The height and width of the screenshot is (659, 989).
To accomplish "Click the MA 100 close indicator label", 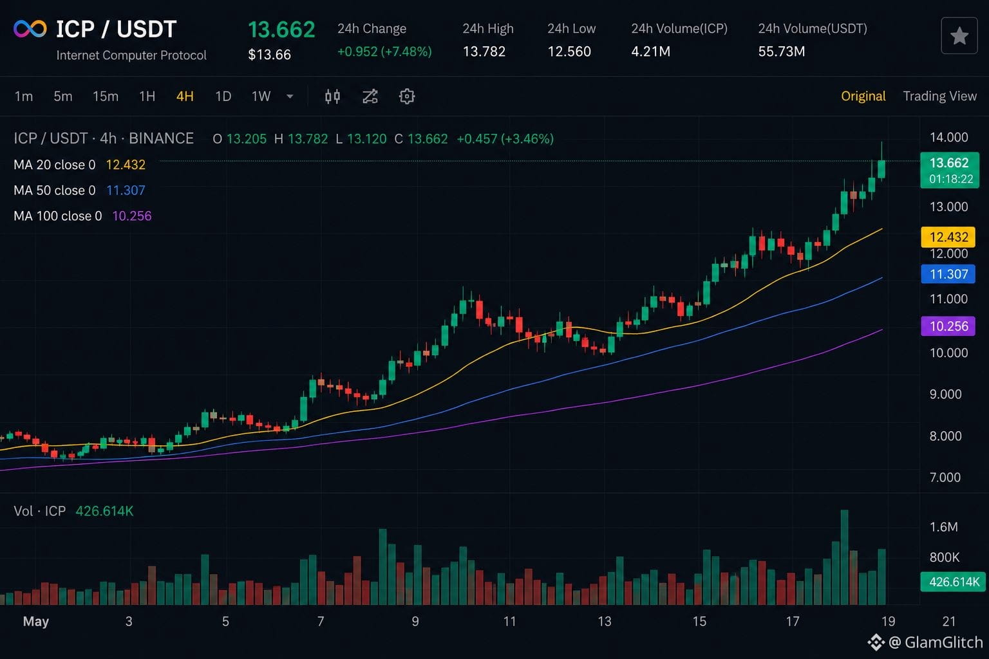I will (x=58, y=216).
